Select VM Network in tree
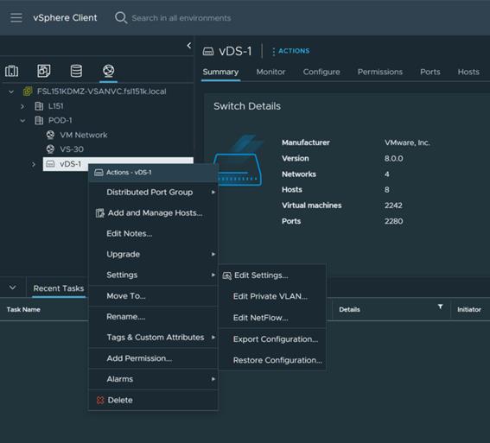 pos(84,135)
